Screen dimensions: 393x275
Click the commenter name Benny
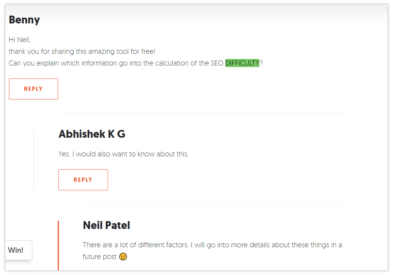click(24, 20)
